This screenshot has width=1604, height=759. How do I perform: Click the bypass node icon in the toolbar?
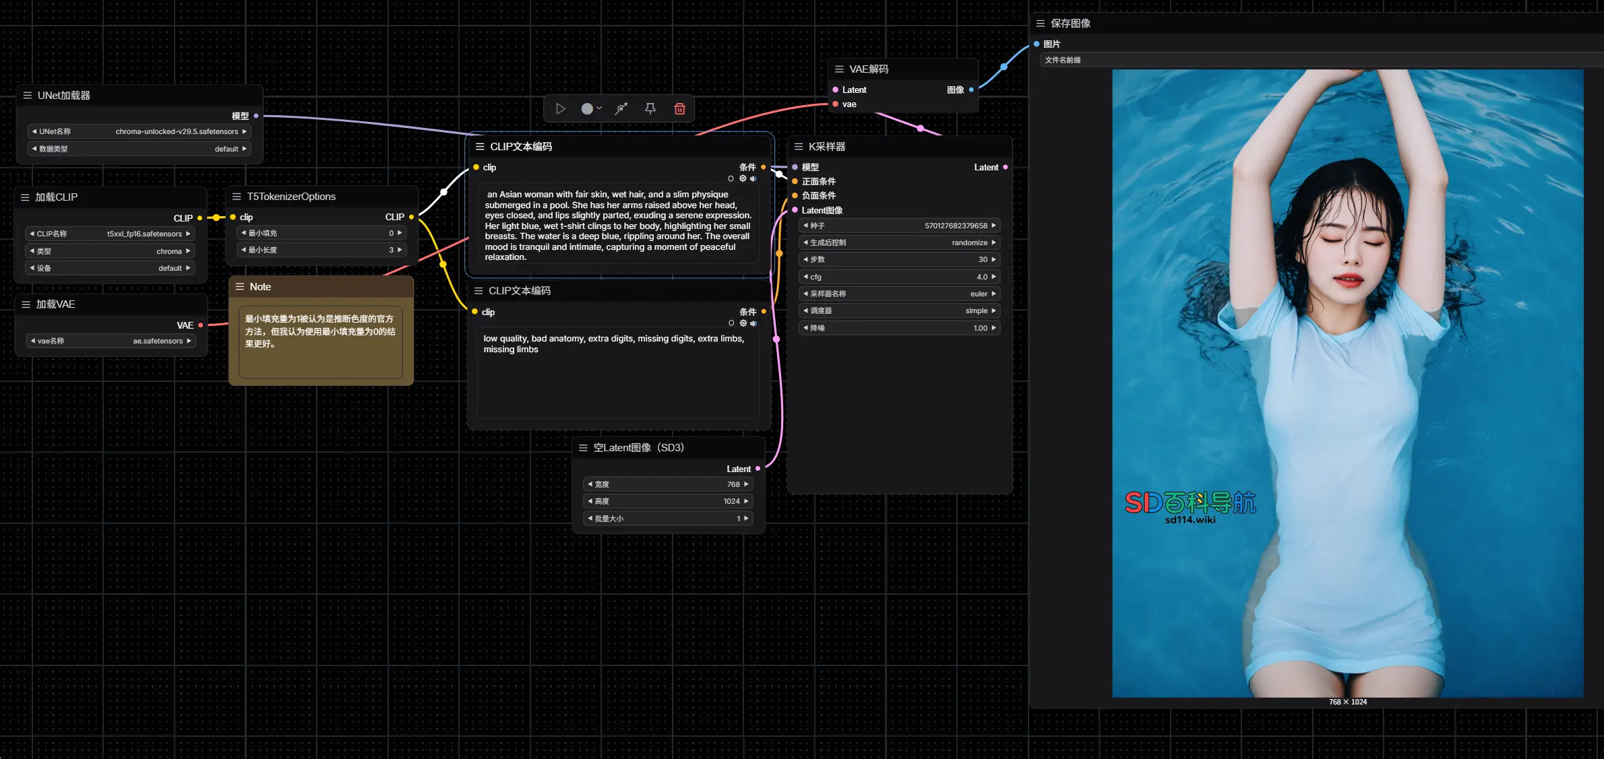click(621, 108)
